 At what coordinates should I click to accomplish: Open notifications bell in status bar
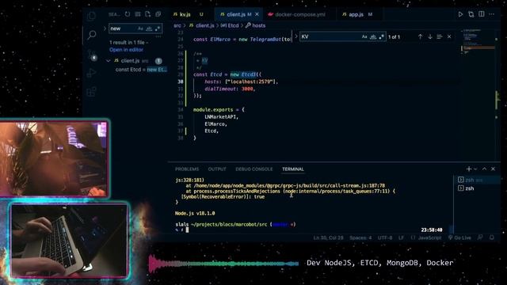[492, 237]
